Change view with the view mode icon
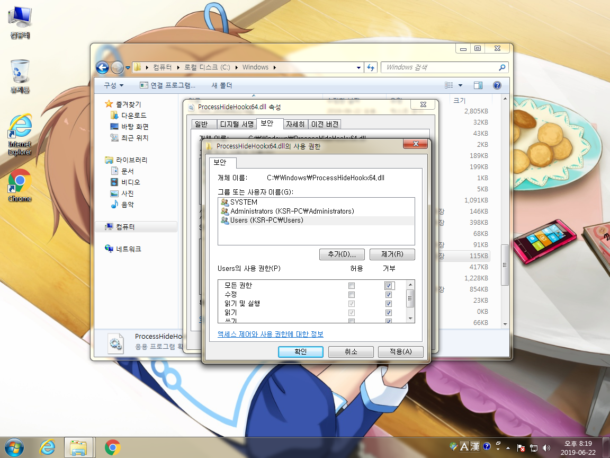 [448, 85]
